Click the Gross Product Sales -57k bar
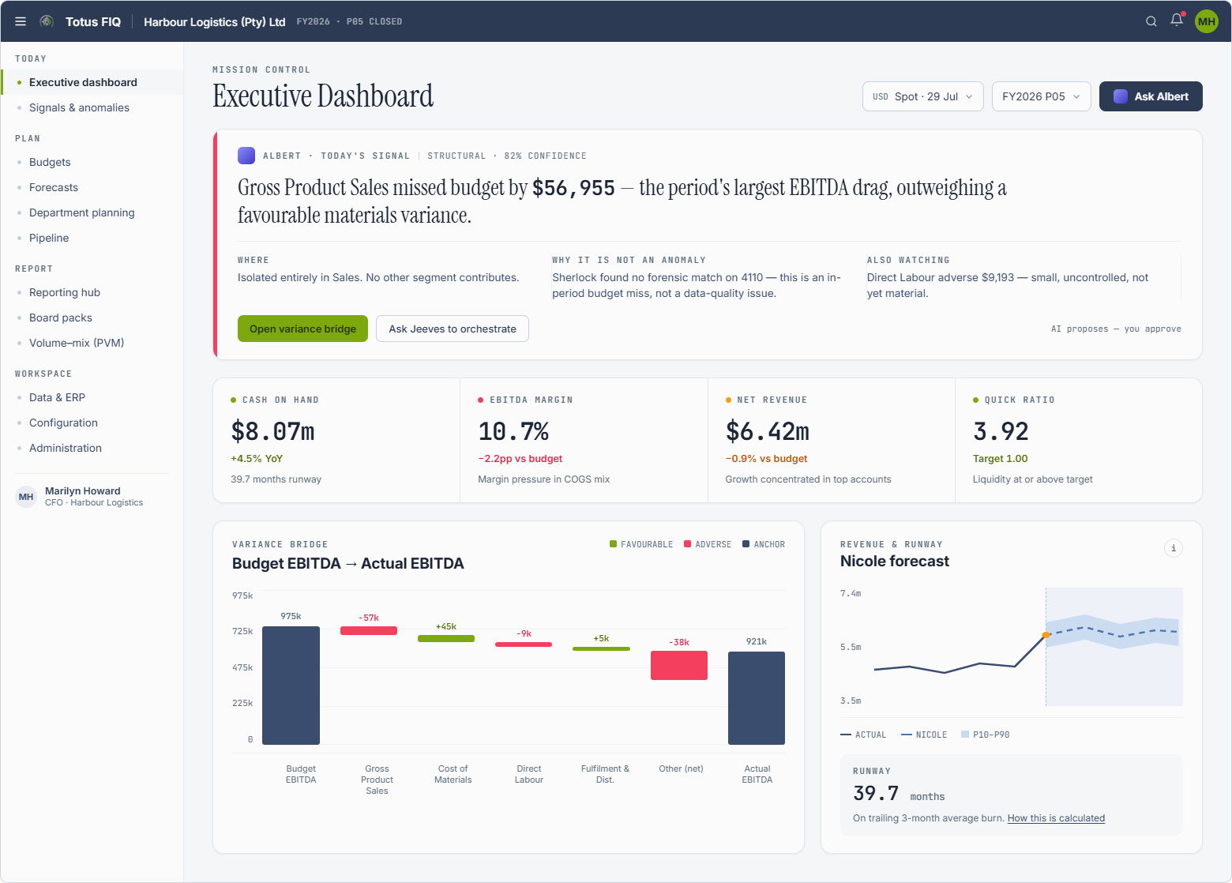Image resolution: width=1232 pixels, height=883 pixels. click(369, 630)
